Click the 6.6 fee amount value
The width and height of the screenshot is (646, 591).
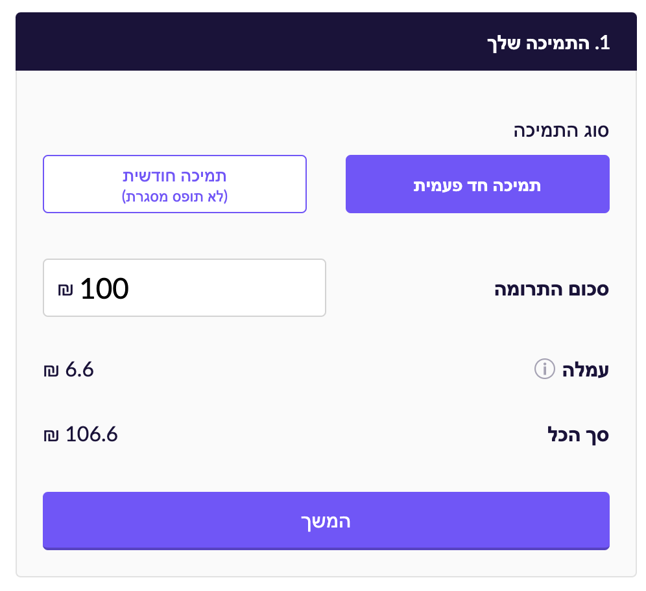tap(80, 370)
